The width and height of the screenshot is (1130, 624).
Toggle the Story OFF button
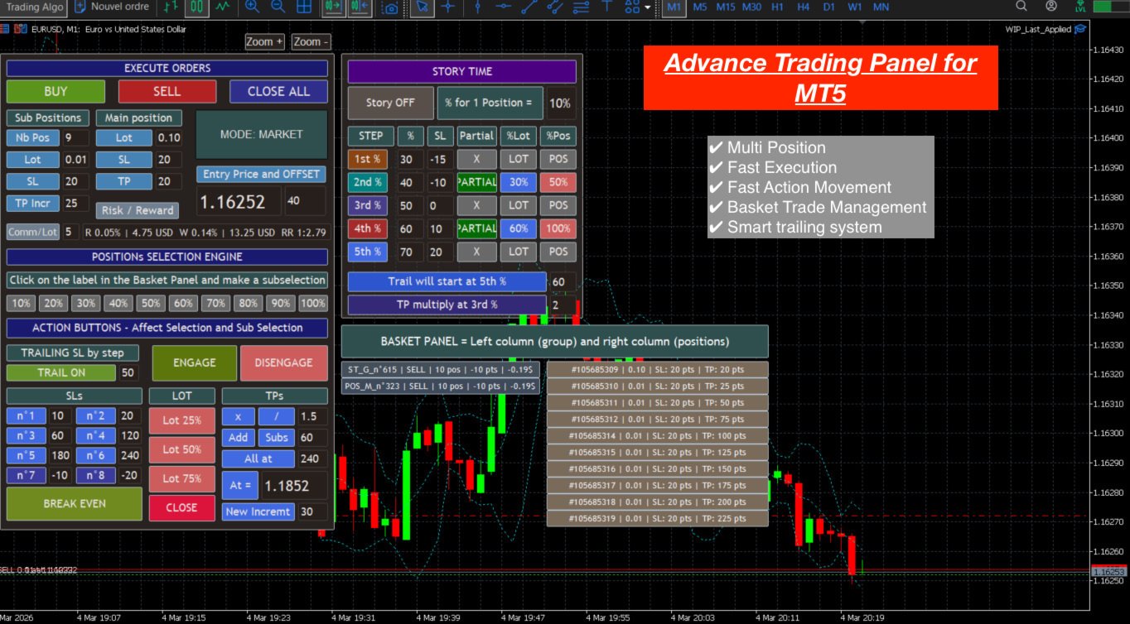click(x=390, y=103)
